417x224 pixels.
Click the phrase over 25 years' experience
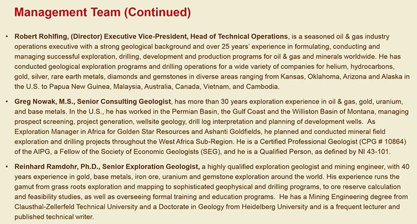coord(235,47)
